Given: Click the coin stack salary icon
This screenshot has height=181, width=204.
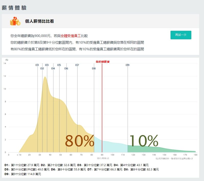Looking at the screenshot, I should 15,21.
